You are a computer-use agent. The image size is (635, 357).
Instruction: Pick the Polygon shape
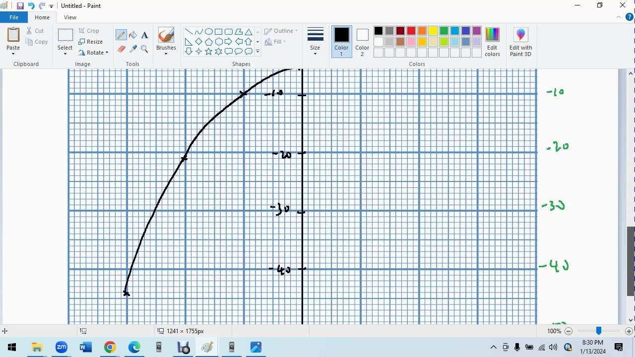239,32
